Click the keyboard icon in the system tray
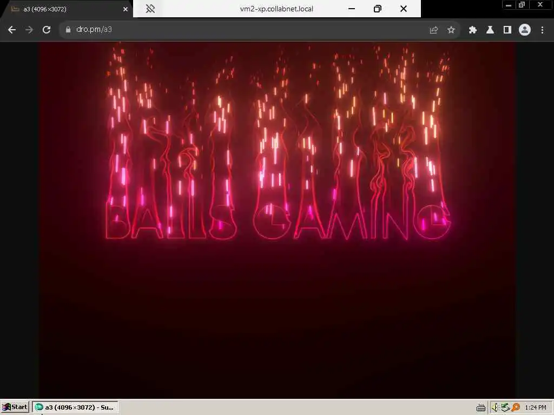The height and width of the screenshot is (415, 554). click(480, 407)
